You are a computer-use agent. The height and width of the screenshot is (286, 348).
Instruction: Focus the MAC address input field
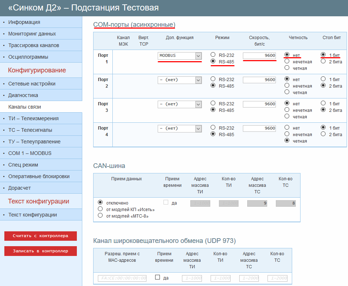coord(122,278)
